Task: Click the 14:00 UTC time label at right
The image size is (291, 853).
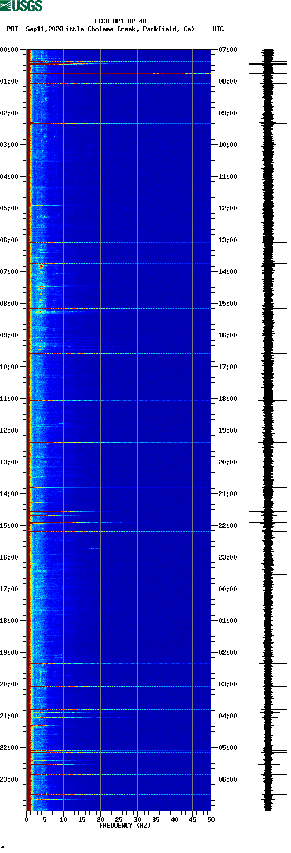Action: pos(228,272)
